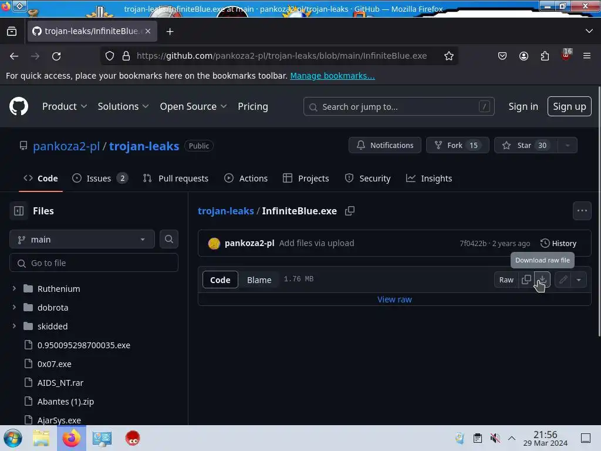Open file manager from taskbar
601x451 pixels.
click(x=41, y=438)
